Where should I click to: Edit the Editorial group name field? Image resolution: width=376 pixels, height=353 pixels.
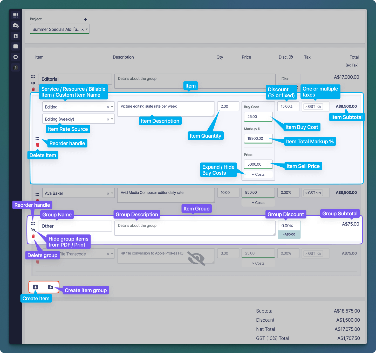(x=75, y=79)
